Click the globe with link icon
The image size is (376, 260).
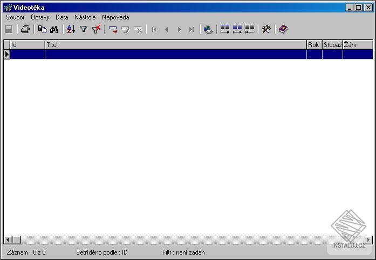click(208, 29)
